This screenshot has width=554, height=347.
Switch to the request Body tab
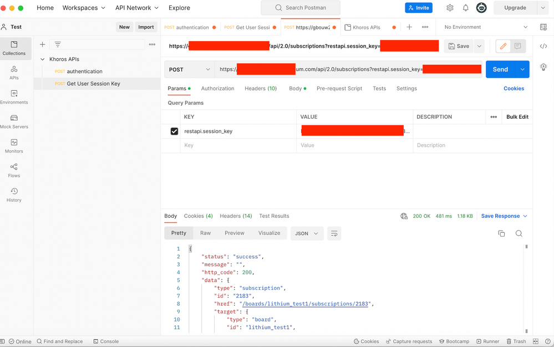click(297, 89)
